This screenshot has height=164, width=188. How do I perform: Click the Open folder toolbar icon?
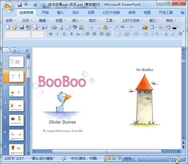pos(15,27)
